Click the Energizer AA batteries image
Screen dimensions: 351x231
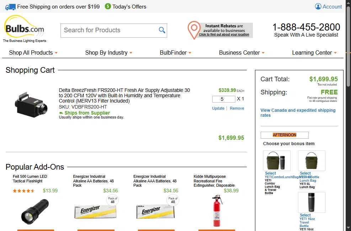(x=95, y=211)
